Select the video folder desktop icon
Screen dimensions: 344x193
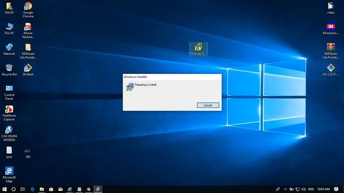point(331,8)
